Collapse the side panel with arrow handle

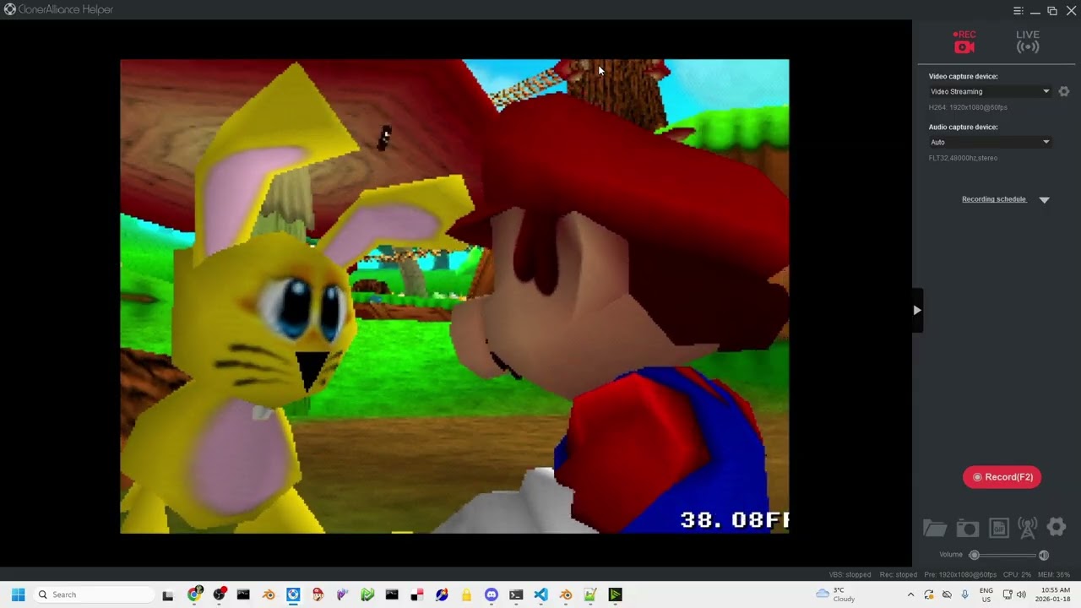coord(917,310)
